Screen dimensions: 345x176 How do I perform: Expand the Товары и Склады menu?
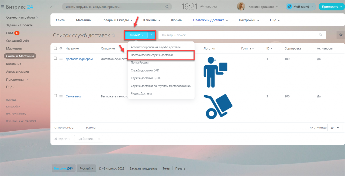click(x=131, y=20)
